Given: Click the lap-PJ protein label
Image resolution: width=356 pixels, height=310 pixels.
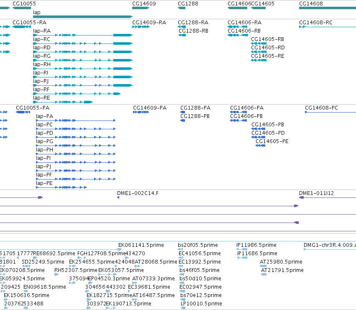Looking at the screenshot, I should click(44, 167).
